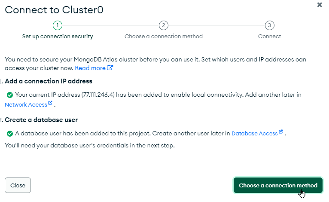This screenshot has width=329, height=202.
Task: Click the green 'Choose a connection method' button
Action: click(x=278, y=185)
